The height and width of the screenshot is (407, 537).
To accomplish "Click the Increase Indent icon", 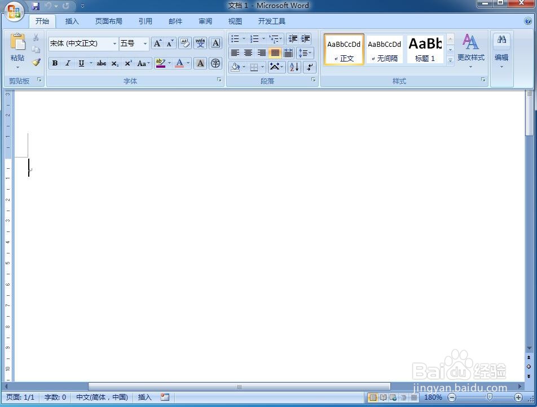I will click(x=306, y=38).
